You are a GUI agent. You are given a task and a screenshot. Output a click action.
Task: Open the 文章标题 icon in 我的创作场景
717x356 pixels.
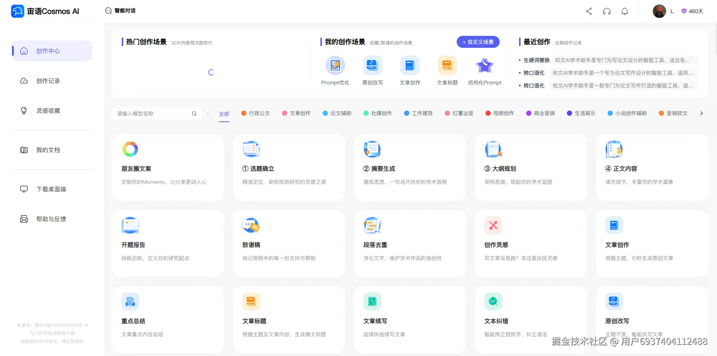coord(447,65)
